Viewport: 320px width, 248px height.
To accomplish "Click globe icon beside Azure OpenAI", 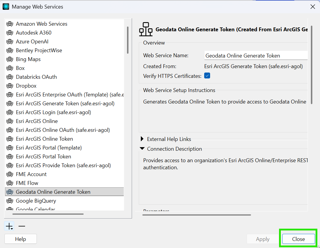I will [10, 42].
